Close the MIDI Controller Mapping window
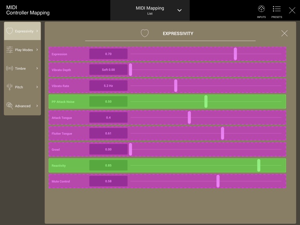Screen dimensions: 300x225 point(292,10)
